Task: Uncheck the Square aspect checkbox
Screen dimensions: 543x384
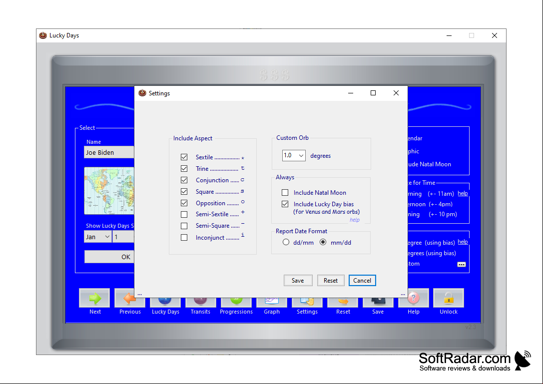Action: tap(184, 191)
